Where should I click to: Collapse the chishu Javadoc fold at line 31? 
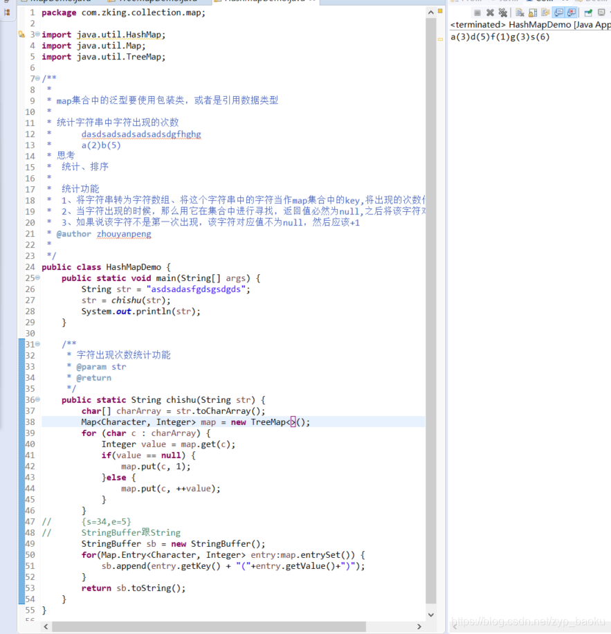pos(37,344)
